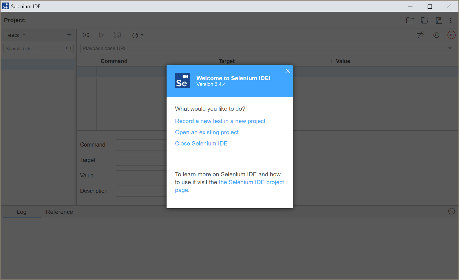Run all tests icon

coord(86,35)
